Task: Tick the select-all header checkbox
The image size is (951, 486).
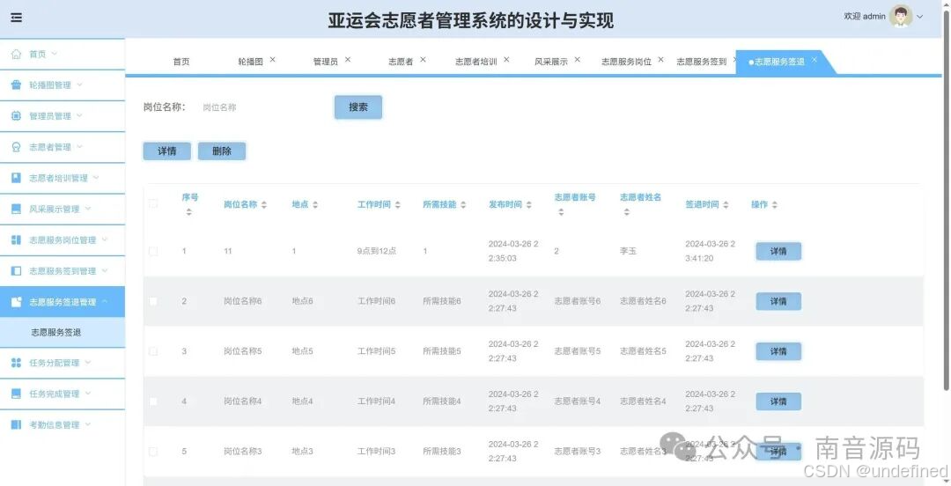Action: pyautogui.click(x=153, y=204)
